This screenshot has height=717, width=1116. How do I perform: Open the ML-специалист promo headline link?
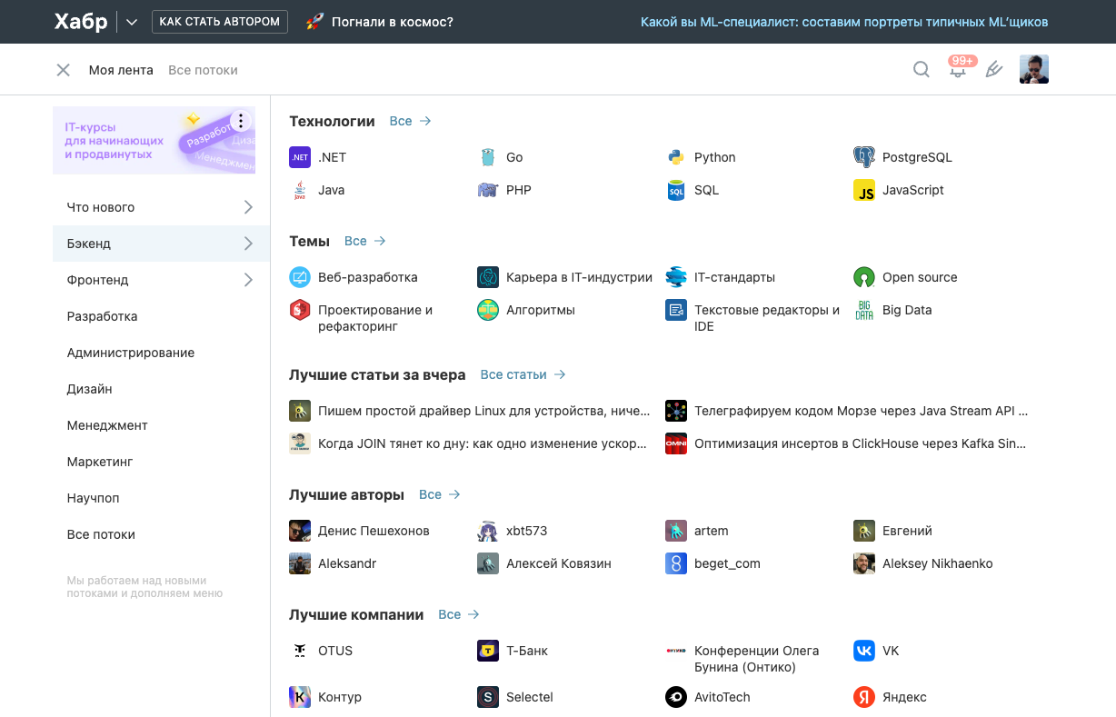point(844,22)
